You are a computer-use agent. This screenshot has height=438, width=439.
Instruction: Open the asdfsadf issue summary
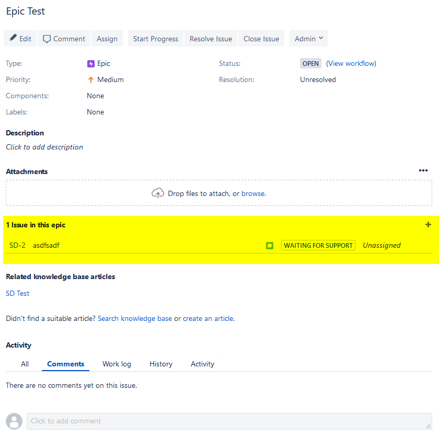point(46,245)
